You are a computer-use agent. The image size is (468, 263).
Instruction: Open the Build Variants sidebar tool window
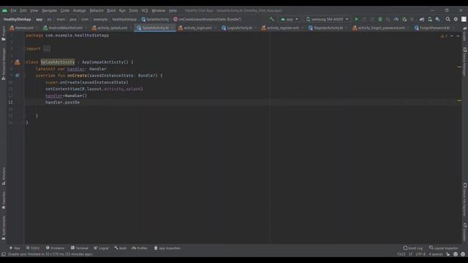tap(3, 228)
